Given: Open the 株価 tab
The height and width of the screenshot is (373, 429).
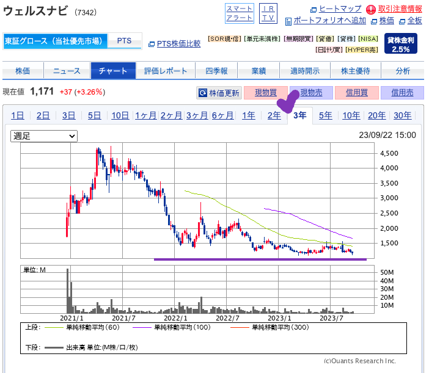Looking at the screenshot, I should pyautogui.click(x=23, y=71).
